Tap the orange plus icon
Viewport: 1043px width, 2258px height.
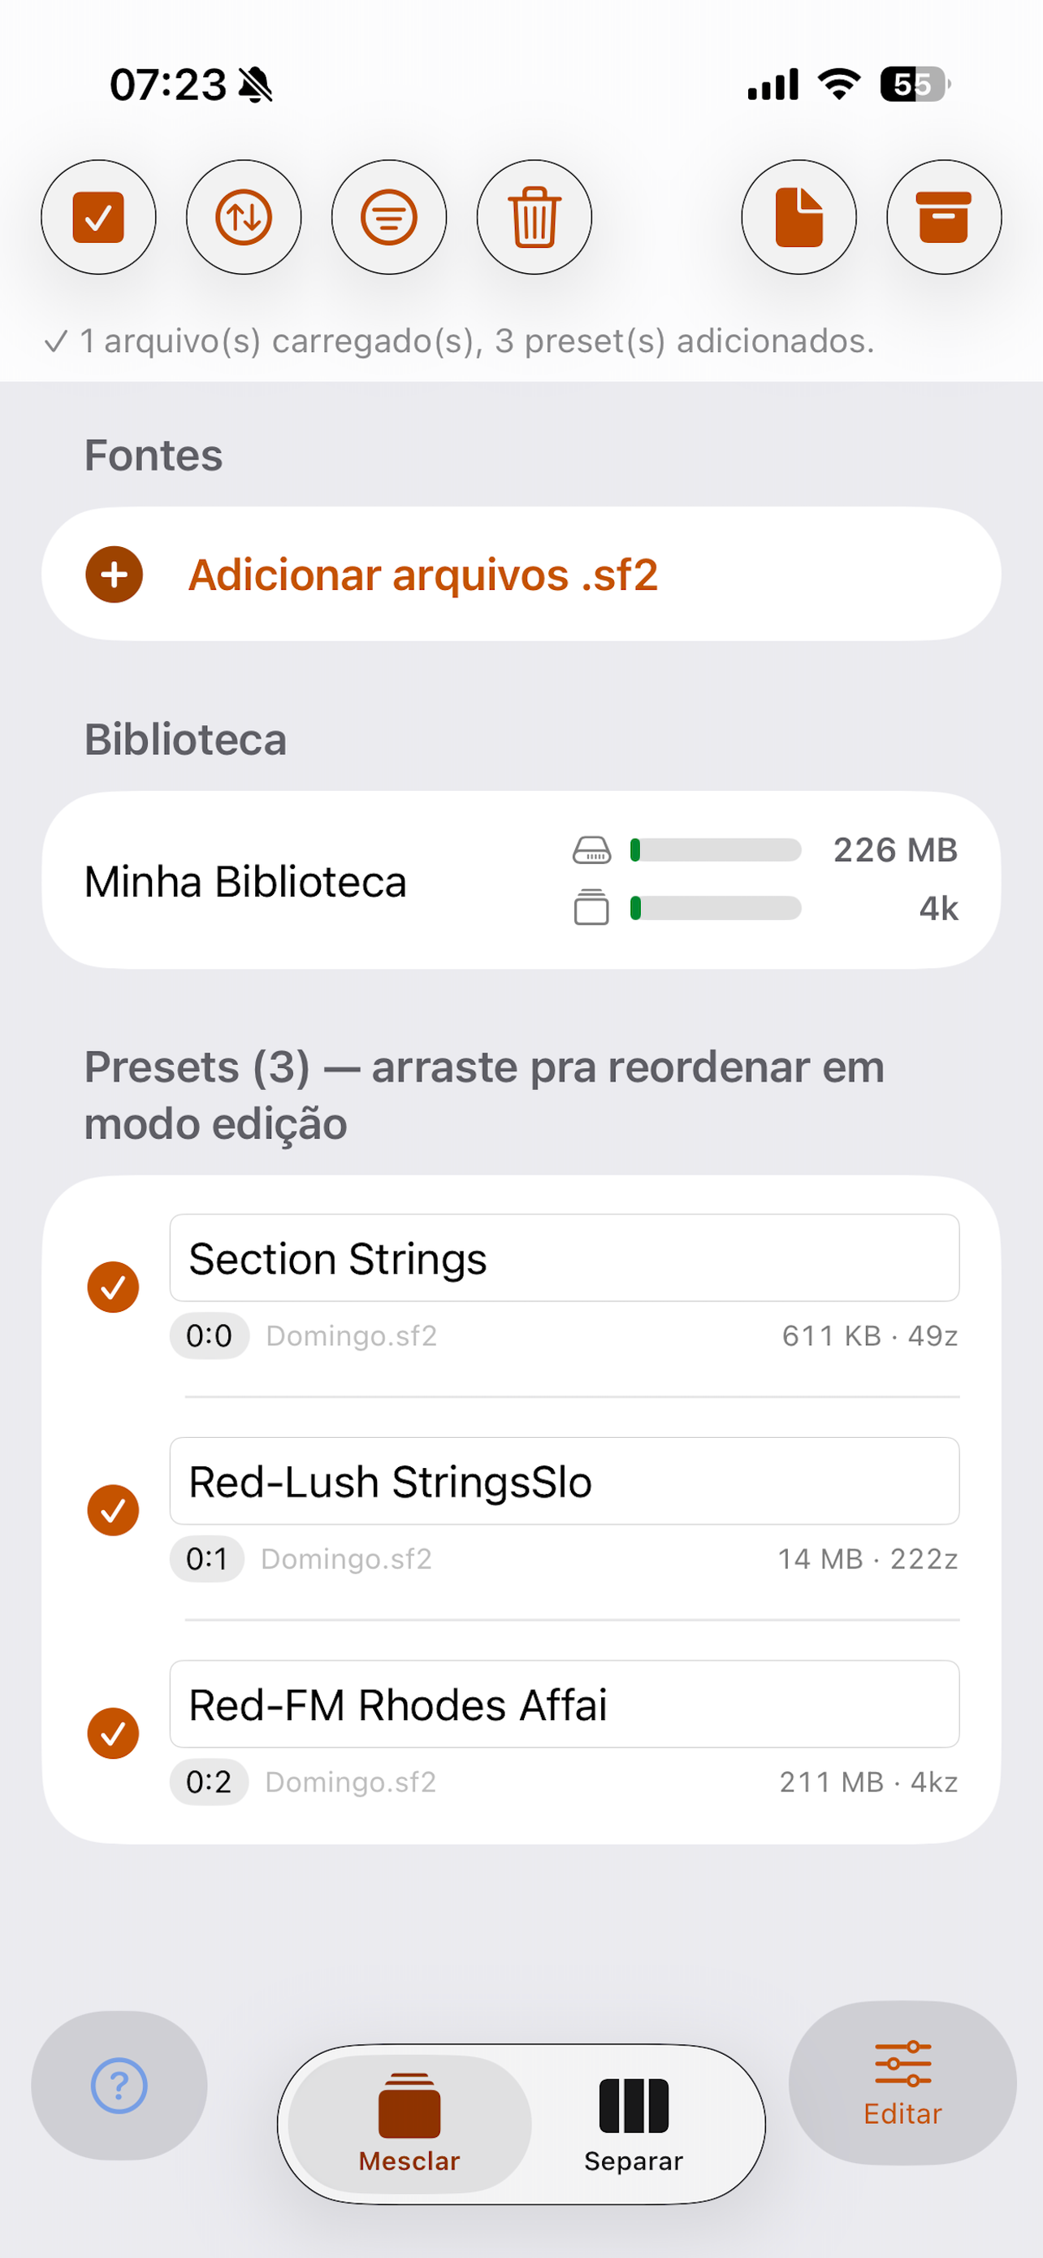pyautogui.click(x=114, y=574)
